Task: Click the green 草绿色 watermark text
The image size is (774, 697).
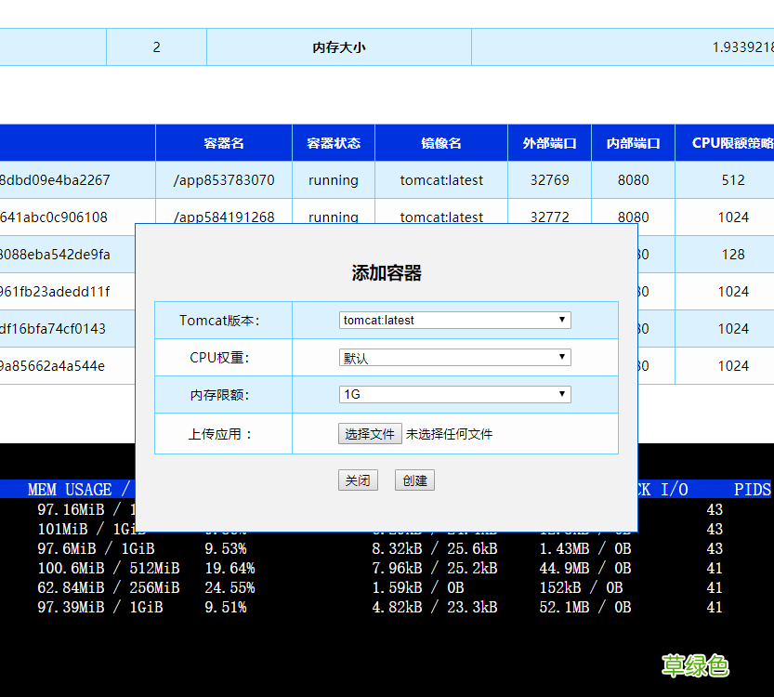Action: [x=696, y=666]
